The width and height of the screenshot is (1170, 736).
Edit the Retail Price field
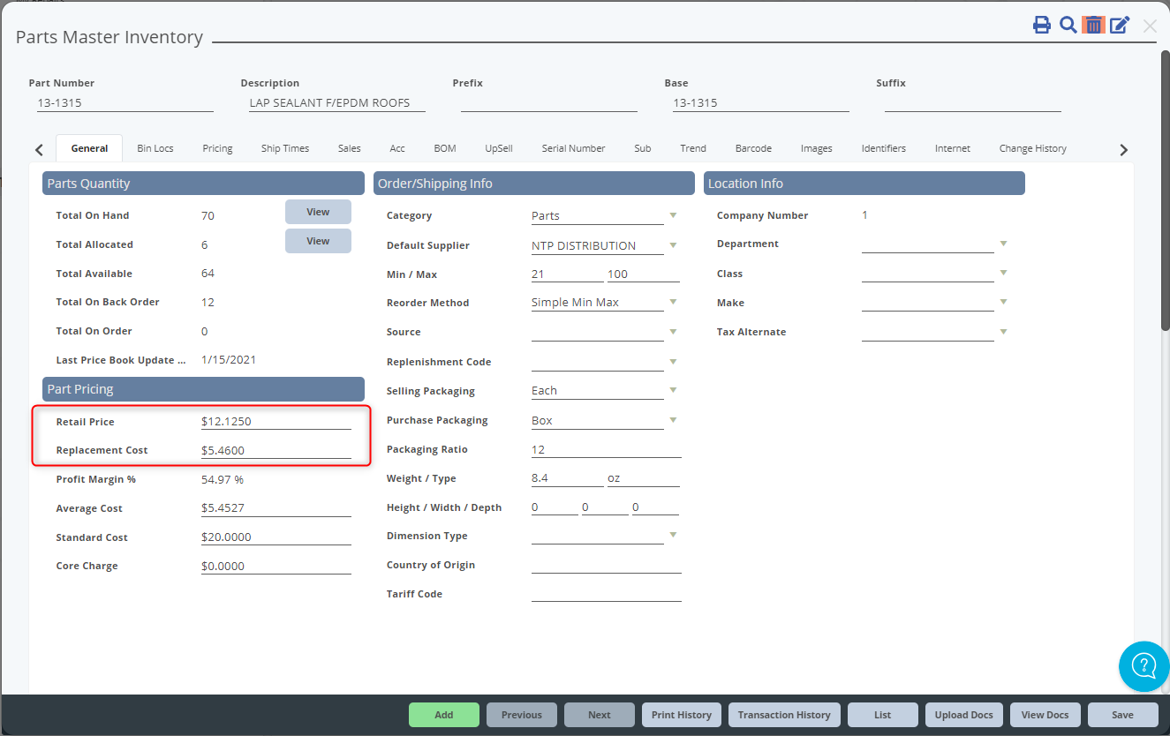click(276, 421)
